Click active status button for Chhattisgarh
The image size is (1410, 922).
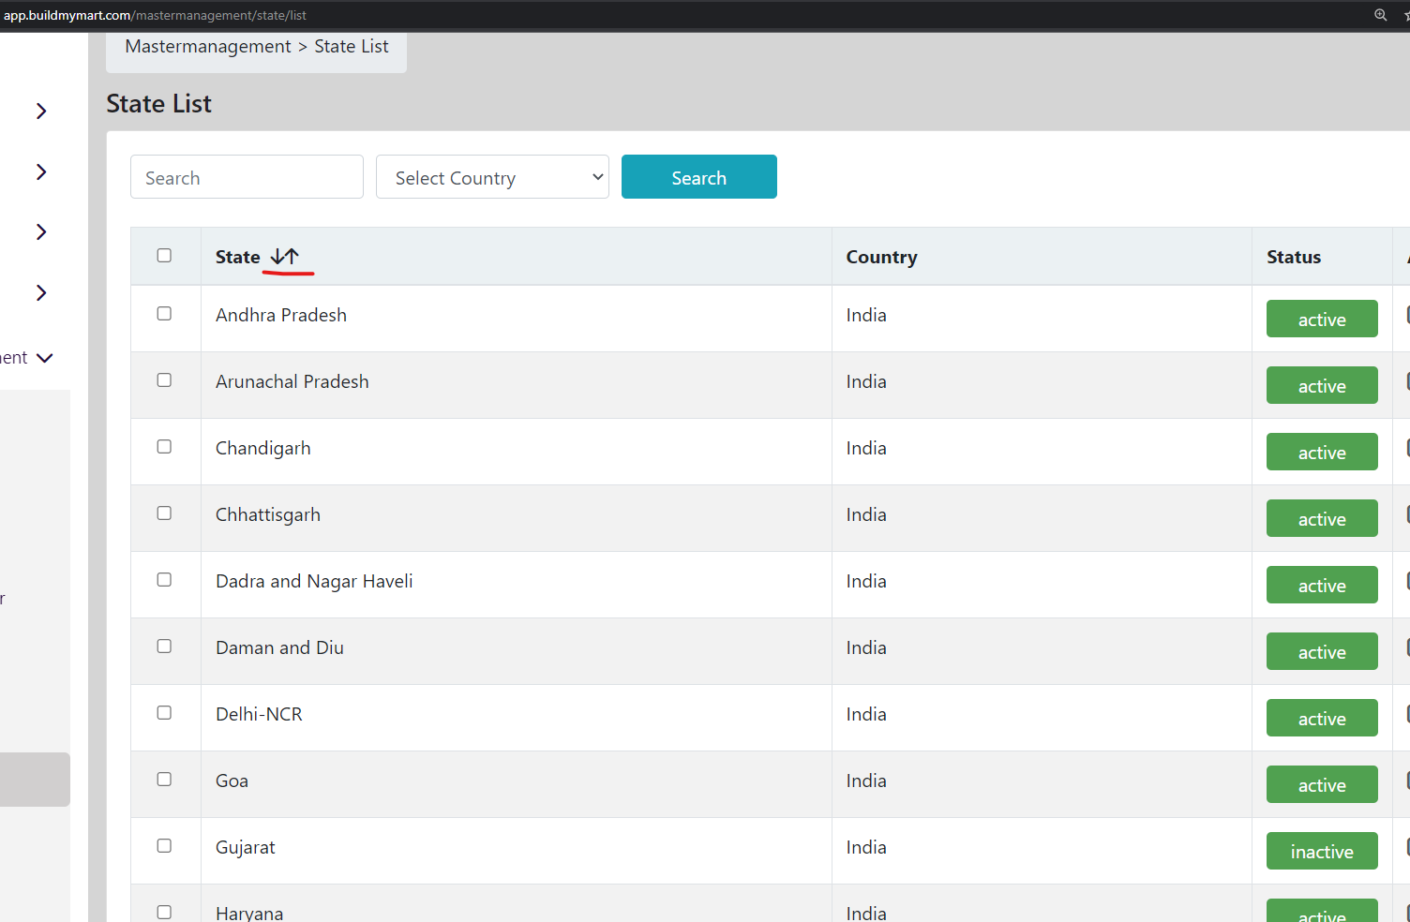[x=1322, y=518]
